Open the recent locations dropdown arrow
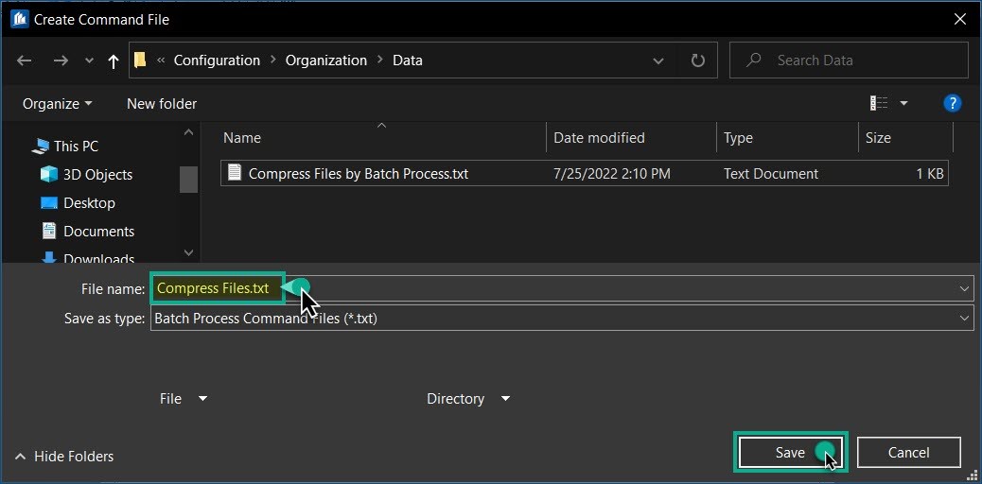The width and height of the screenshot is (982, 484). coord(89,60)
